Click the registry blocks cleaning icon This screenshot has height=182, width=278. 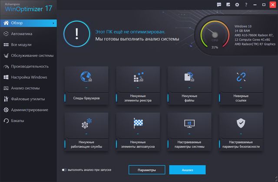138,77
